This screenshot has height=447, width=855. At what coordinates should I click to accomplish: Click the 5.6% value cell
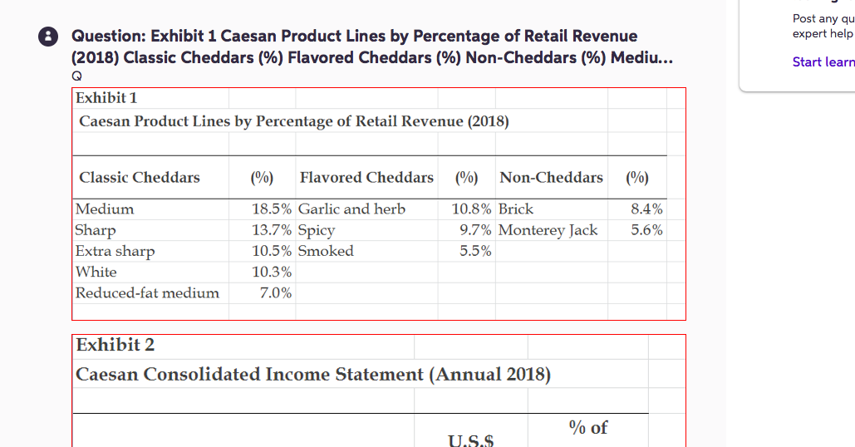[646, 231]
